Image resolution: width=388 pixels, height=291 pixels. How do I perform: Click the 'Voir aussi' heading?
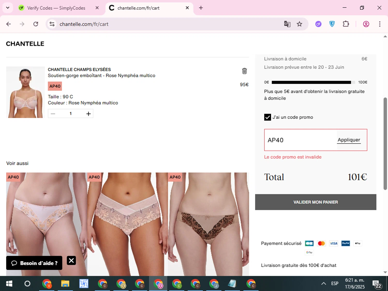[x=17, y=163]
